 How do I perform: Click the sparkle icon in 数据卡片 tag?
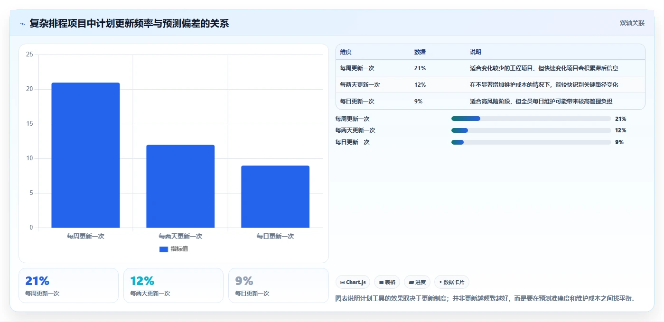point(440,283)
